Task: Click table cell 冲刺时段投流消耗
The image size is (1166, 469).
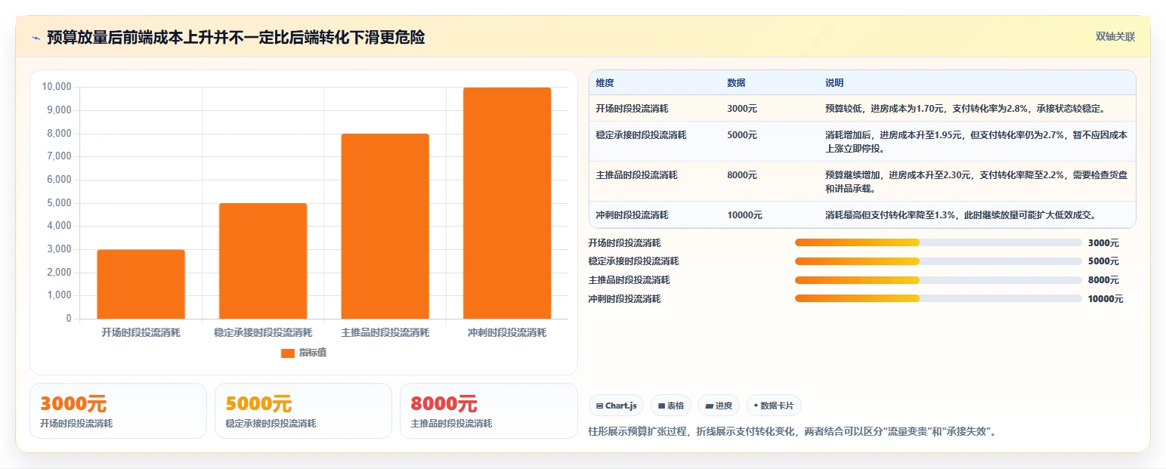Action: click(632, 215)
